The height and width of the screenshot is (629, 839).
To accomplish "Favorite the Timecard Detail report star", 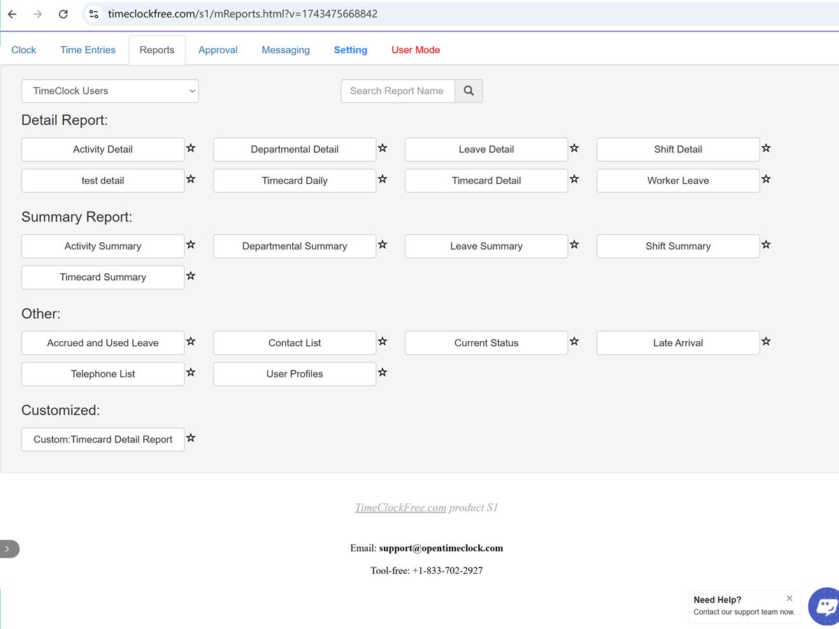I will [574, 179].
